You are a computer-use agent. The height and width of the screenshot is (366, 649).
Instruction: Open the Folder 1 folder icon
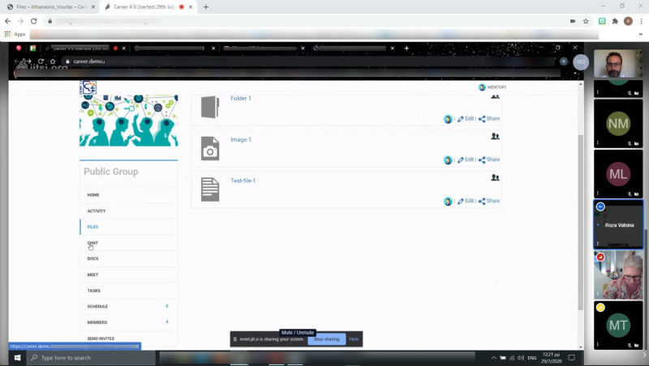[210, 107]
